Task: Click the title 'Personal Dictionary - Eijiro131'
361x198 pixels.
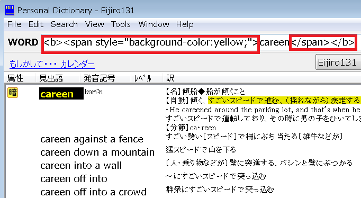Action: 76,11
